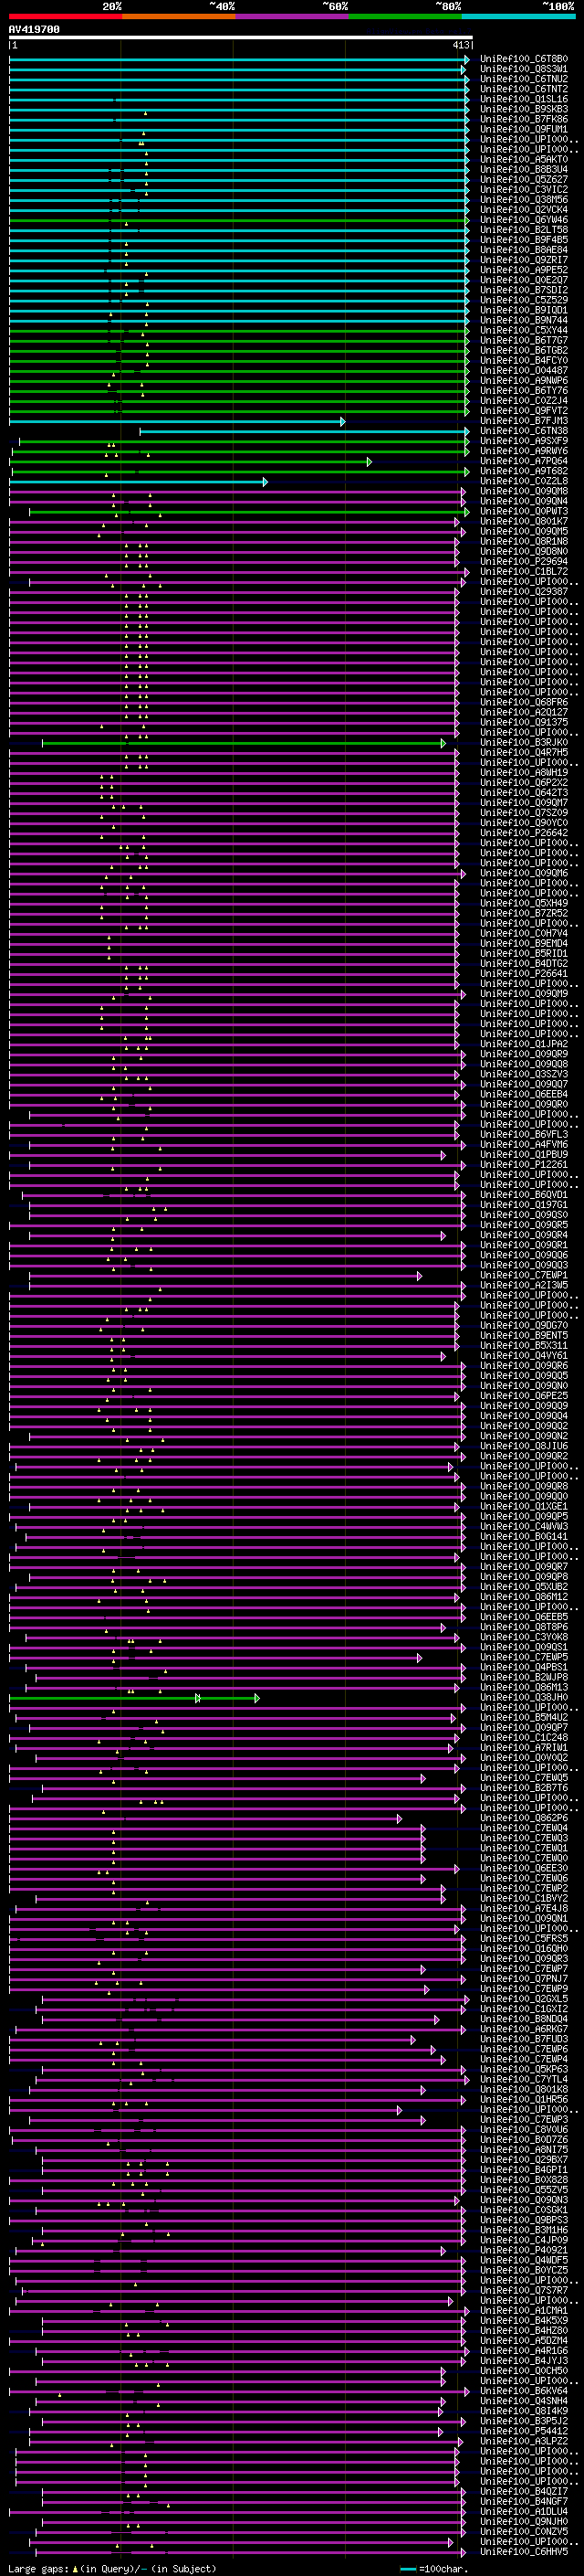Click the cyan alignment bar for UniRef100_C6TN38
584x2576 pixels.
[x=305, y=432]
